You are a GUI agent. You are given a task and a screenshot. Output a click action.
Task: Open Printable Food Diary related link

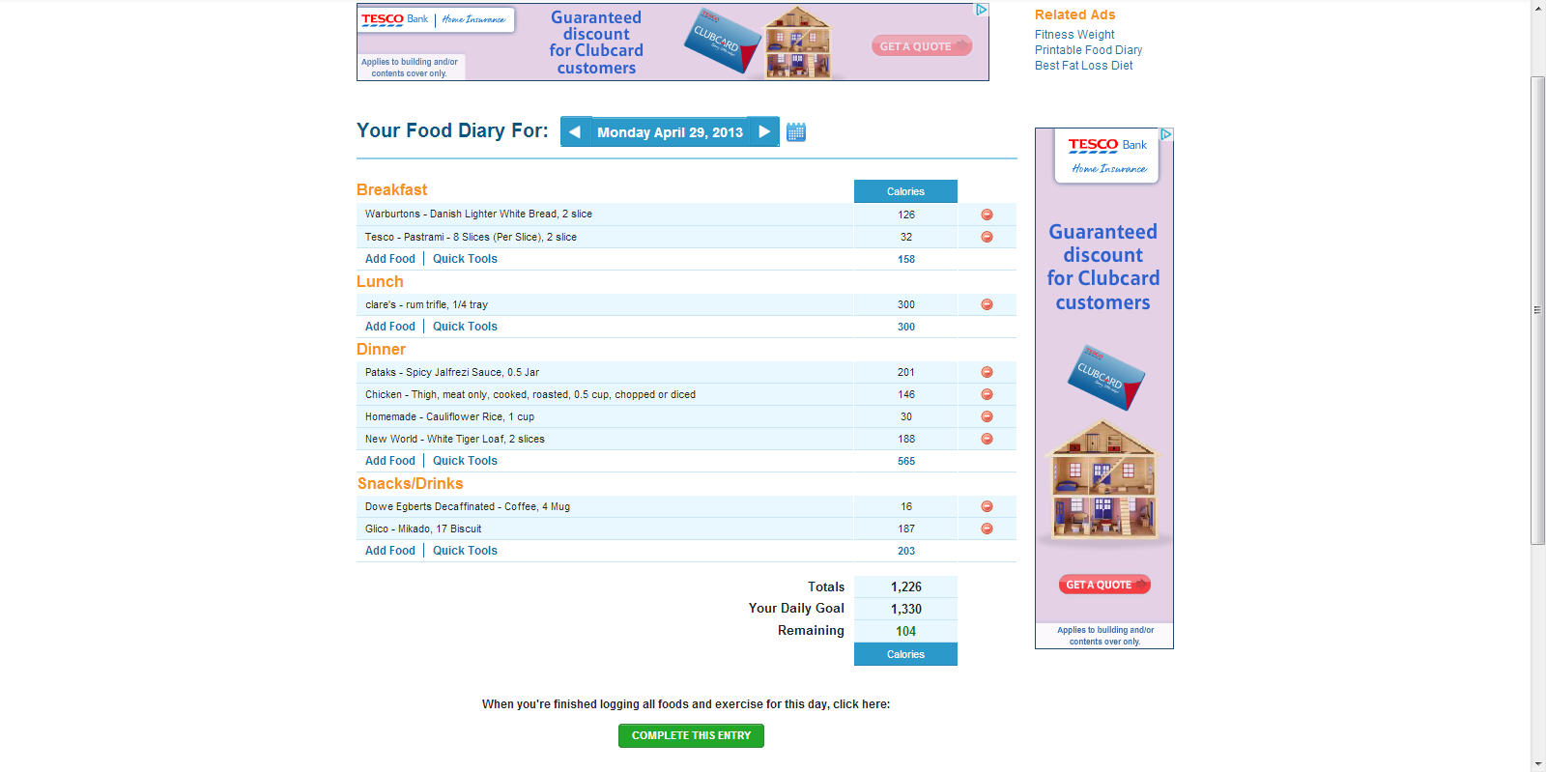[x=1088, y=50]
